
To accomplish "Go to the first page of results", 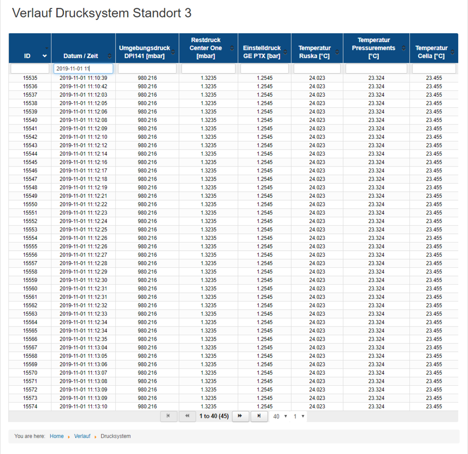I will pyautogui.click(x=168, y=416).
